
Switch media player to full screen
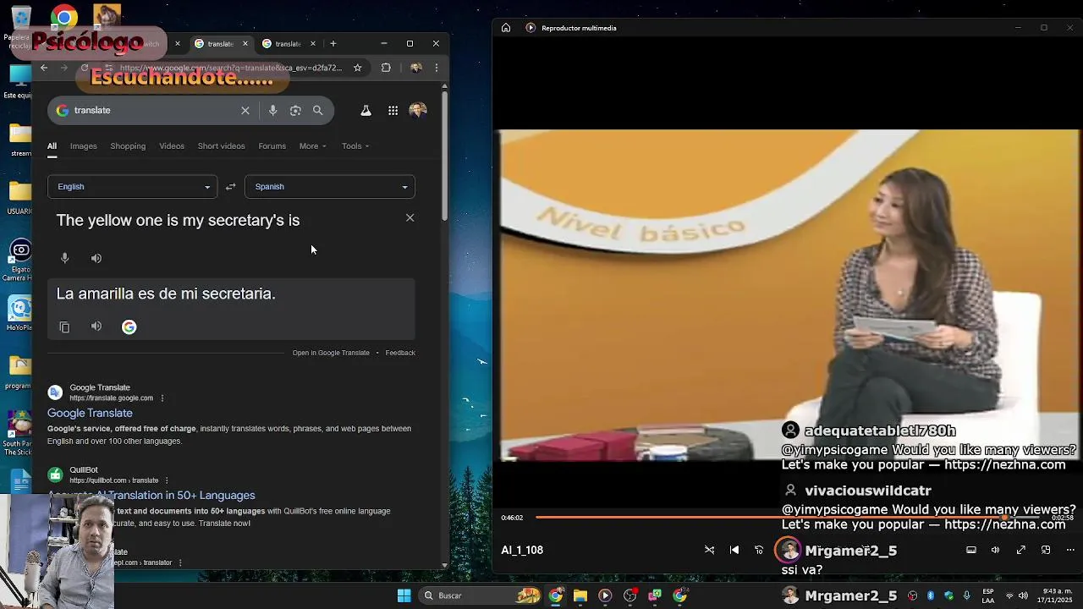1021,550
